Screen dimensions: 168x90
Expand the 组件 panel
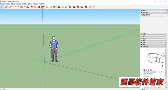pos(142,36)
